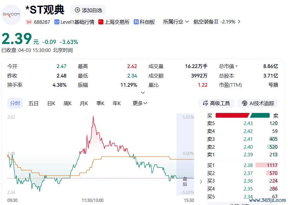Open 航空装备II industry link
The width and height of the screenshot is (288, 205).
[206, 22]
